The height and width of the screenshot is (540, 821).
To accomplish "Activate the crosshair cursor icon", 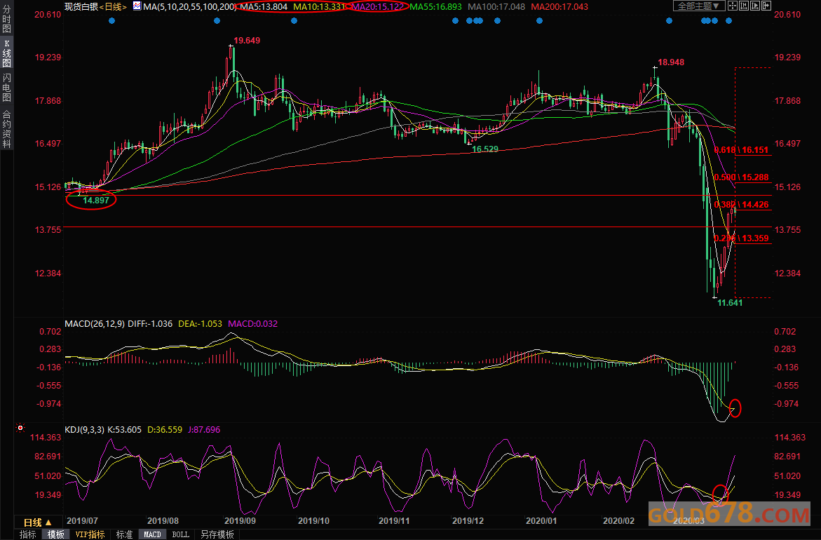I will tap(732, 6).
